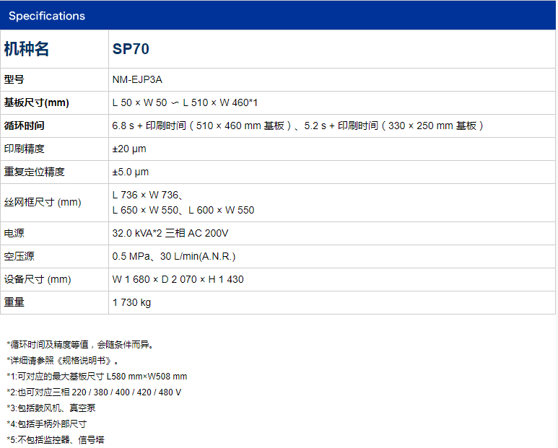This screenshot has height=448, width=558.
Task: Click footnote *5 不包括监控器、信号塔
Action: (x=56, y=440)
